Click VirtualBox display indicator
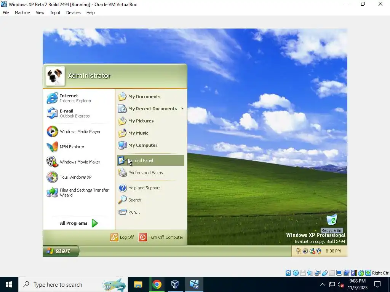 tap(339, 273)
